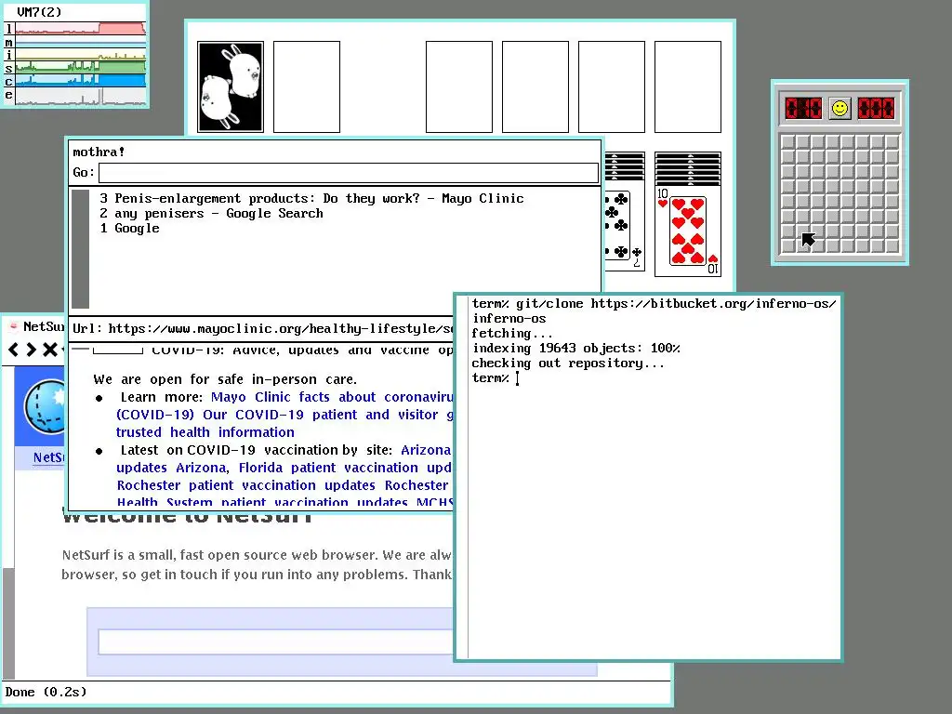
Task: Open history entry 1 Google
Action: [x=129, y=229]
